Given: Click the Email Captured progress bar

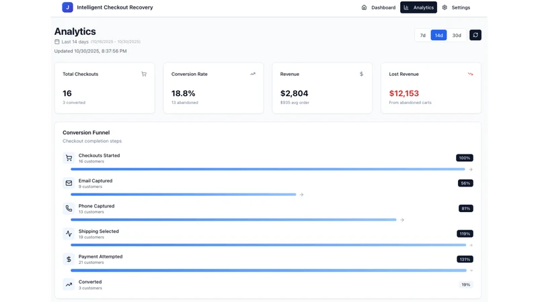Looking at the screenshot, I should [x=183, y=195].
